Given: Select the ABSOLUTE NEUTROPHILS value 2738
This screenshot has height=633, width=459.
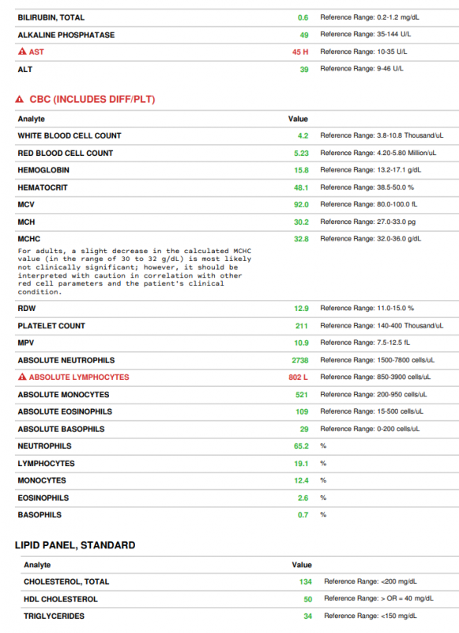Looking at the screenshot, I should [x=300, y=360].
